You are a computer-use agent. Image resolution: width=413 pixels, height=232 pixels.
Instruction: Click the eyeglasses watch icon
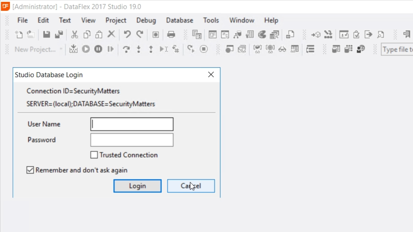(282, 49)
